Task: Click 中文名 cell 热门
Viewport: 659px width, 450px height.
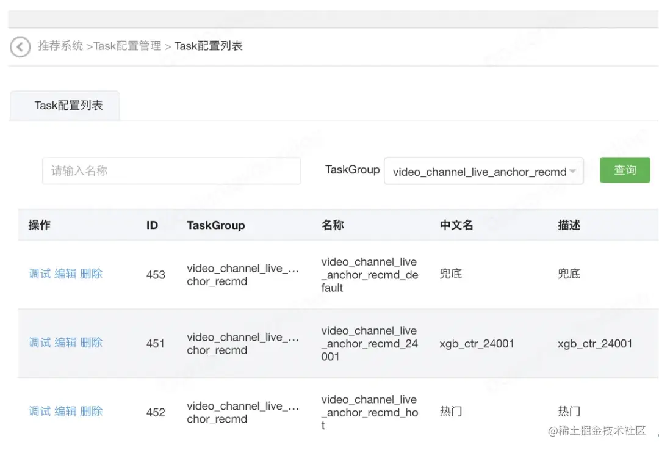Action: click(451, 412)
